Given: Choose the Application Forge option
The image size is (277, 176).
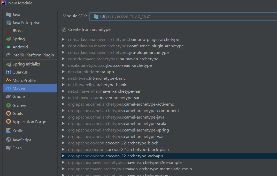Looking at the screenshot, I should 29,122.
